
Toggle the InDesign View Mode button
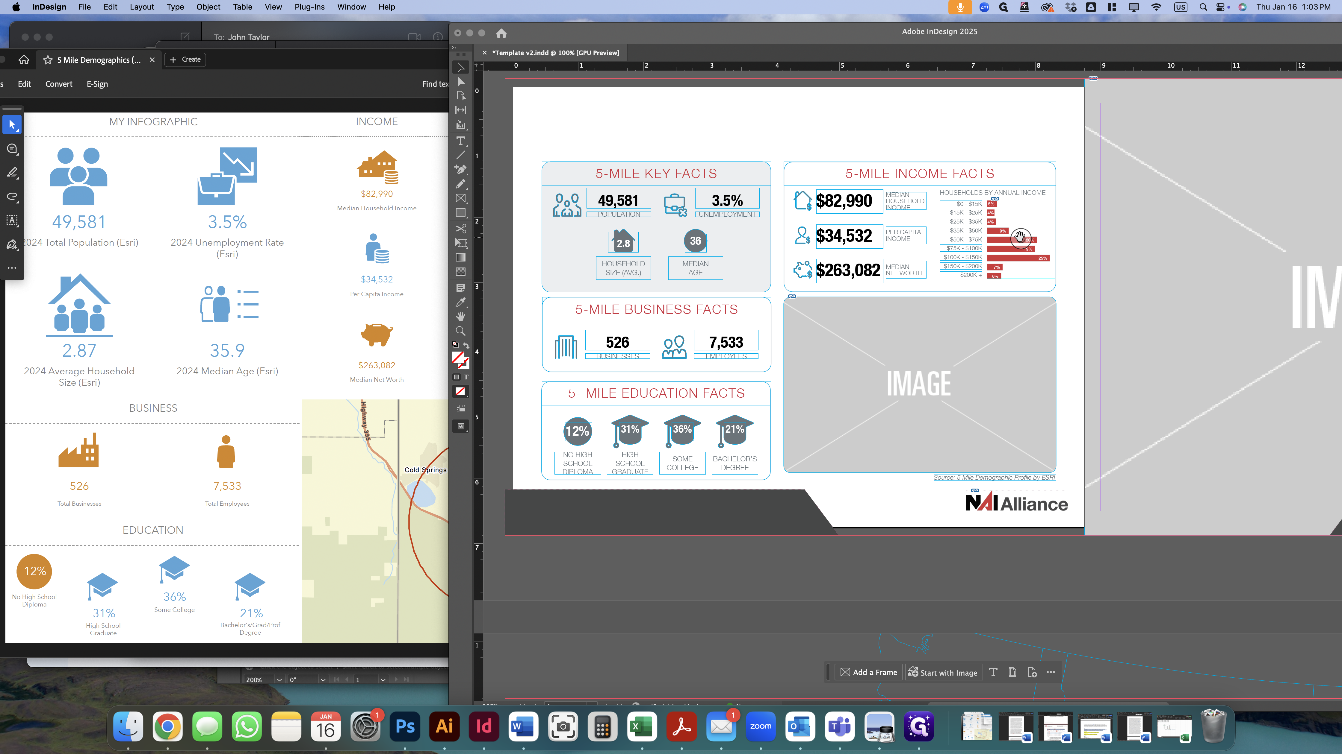(460, 408)
